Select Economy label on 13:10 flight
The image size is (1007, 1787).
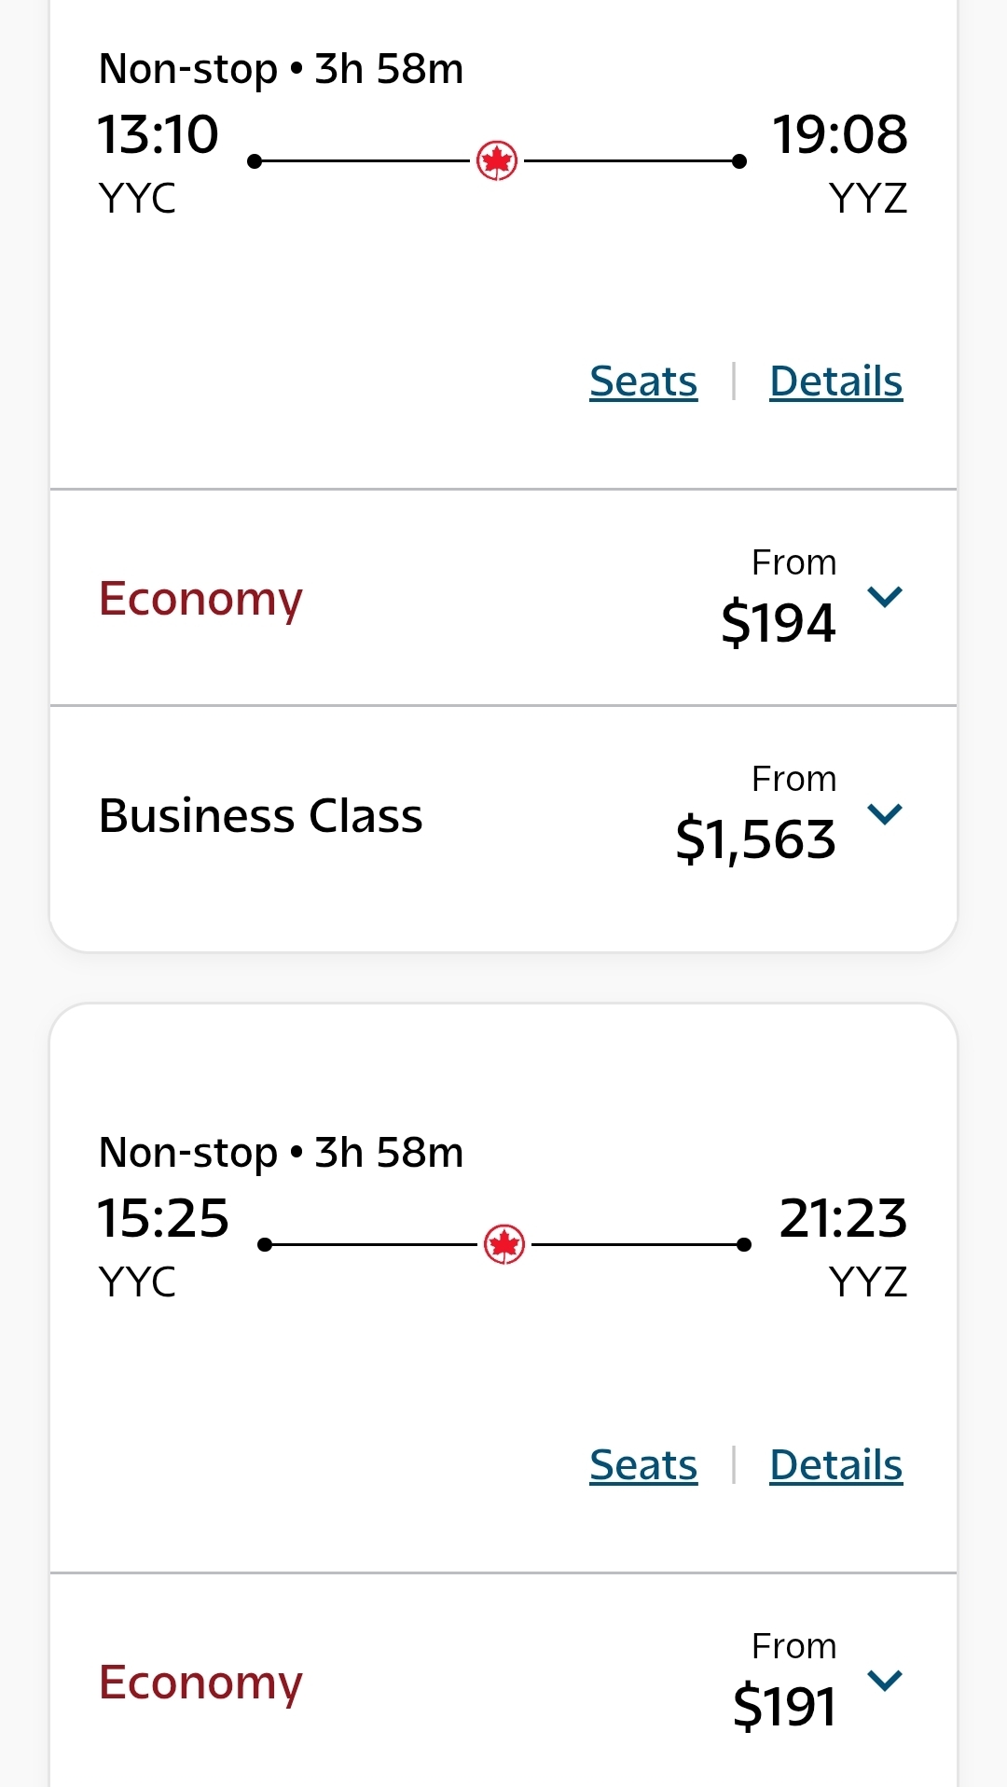tap(200, 599)
